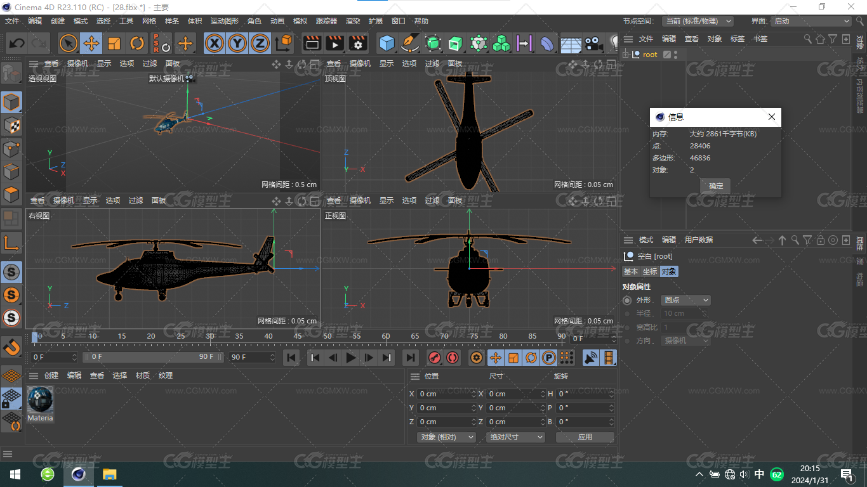Select the 基本 attribute tab
Viewport: 867px width, 487px height.
pyautogui.click(x=631, y=271)
